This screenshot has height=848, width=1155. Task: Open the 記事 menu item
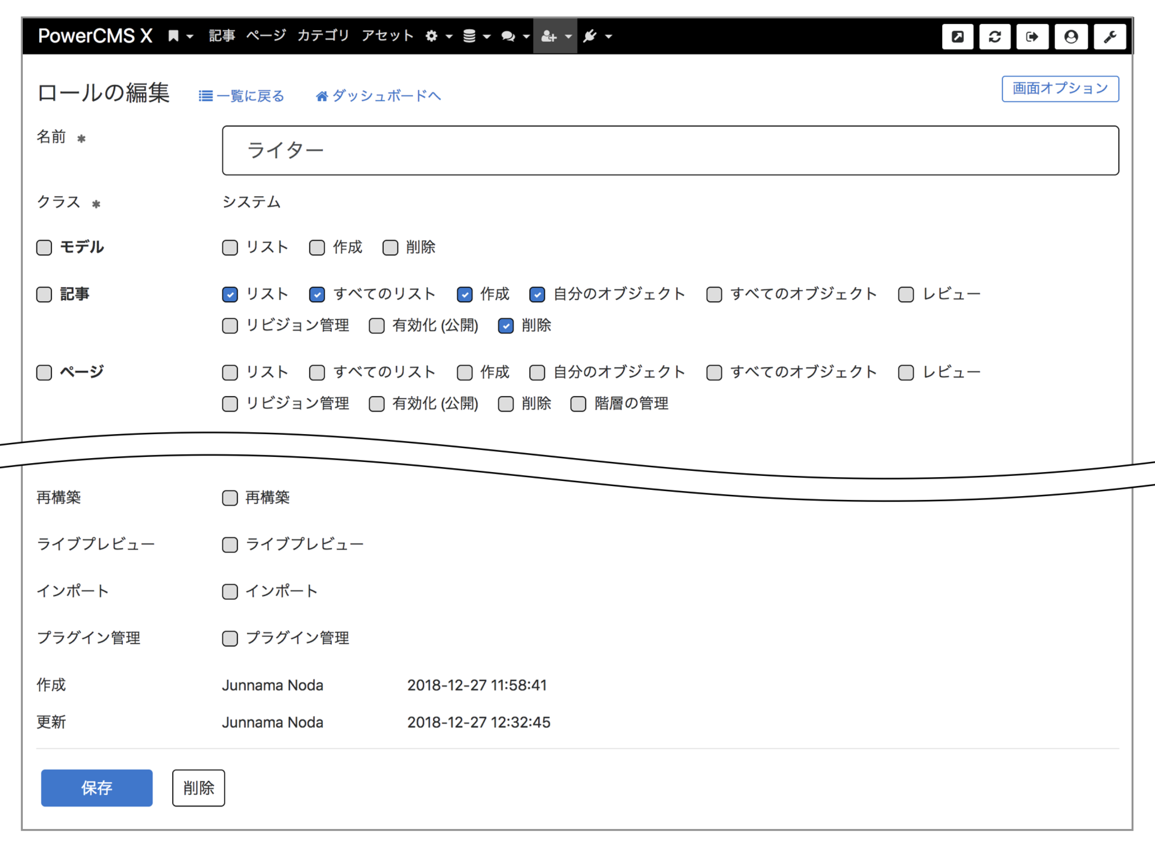point(222,35)
